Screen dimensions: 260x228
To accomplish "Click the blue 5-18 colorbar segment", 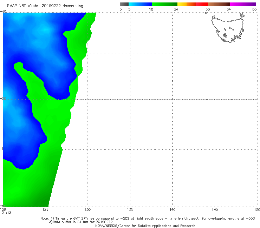I will tap(140, 4).
